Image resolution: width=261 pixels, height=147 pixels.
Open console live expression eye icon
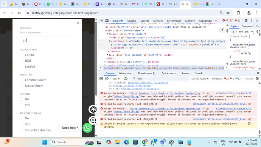[x=126, y=78]
